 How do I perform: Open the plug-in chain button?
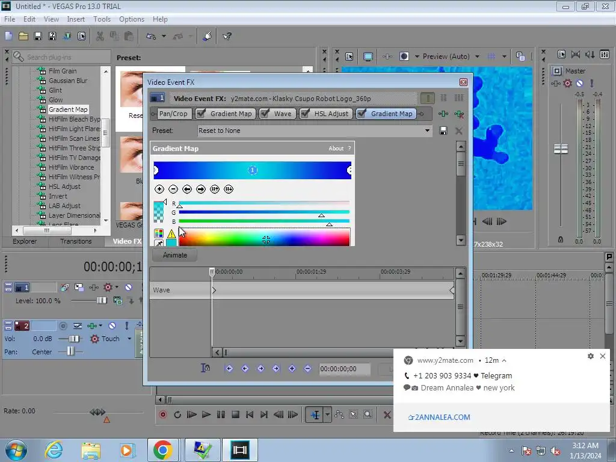tap(443, 114)
